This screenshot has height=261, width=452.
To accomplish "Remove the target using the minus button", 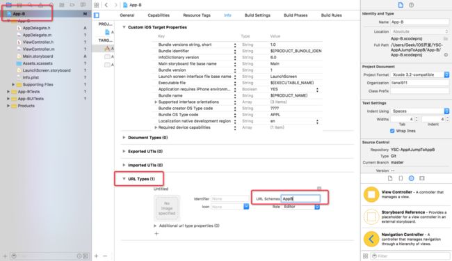I will coord(105,256).
